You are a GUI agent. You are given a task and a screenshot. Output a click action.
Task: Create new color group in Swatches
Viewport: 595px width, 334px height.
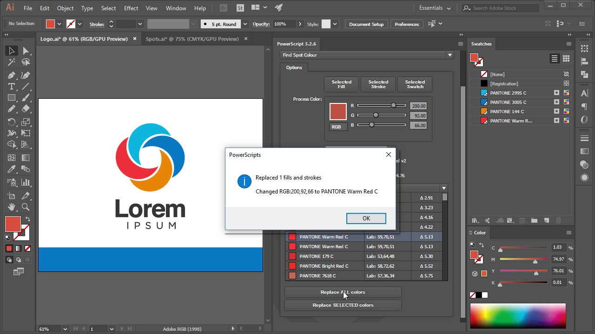tap(534, 221)
